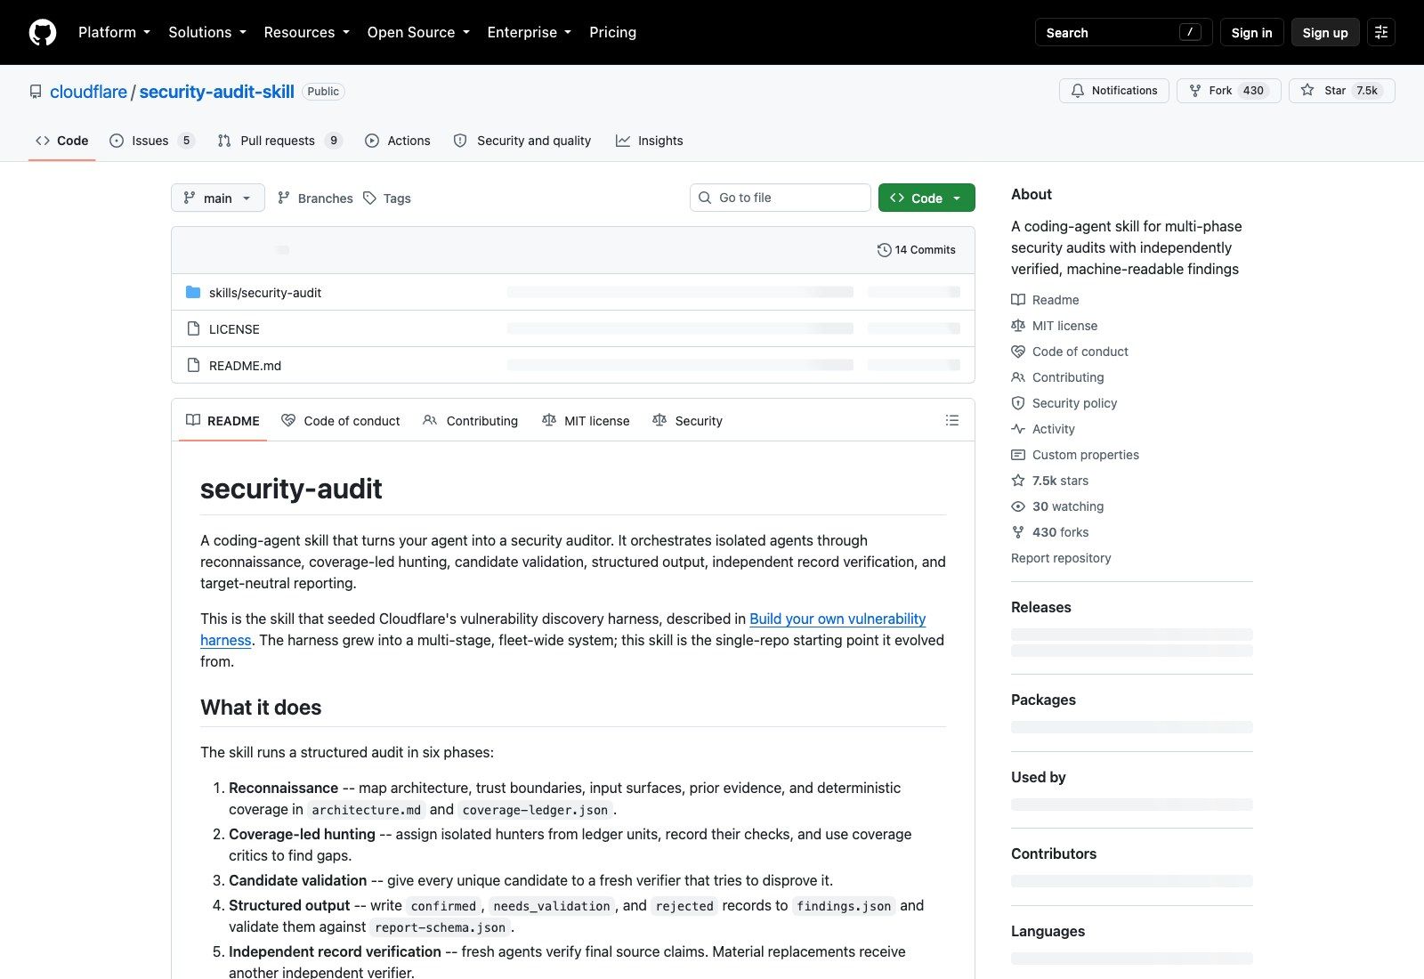Show the Code of conduct file tab

[x=341, y=420]
